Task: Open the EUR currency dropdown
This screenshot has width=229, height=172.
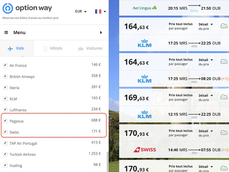Action: [x=81, y=11]
